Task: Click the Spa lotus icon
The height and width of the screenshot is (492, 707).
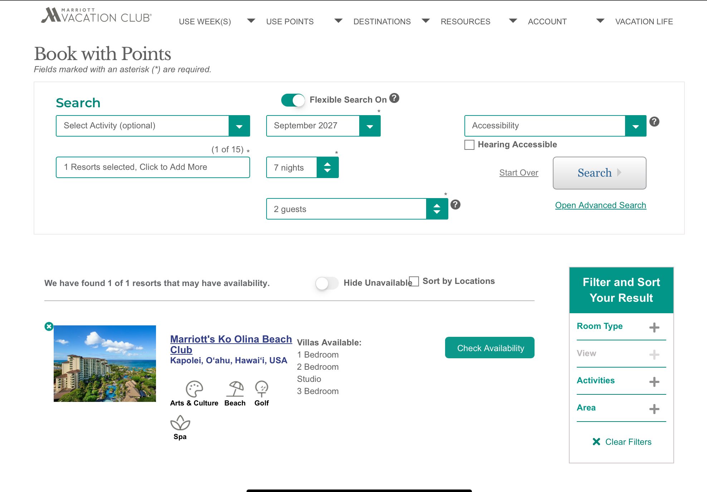Action: 180,423
